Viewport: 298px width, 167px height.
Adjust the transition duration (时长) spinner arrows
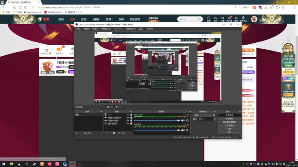coord(215,119)
